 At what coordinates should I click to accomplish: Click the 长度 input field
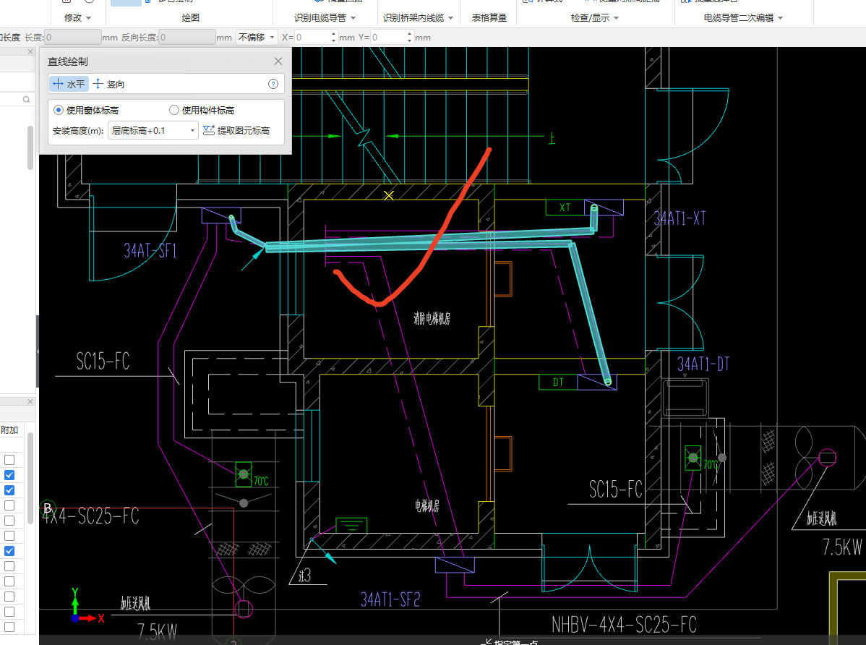pyautogui.click(x=72, y=37)
